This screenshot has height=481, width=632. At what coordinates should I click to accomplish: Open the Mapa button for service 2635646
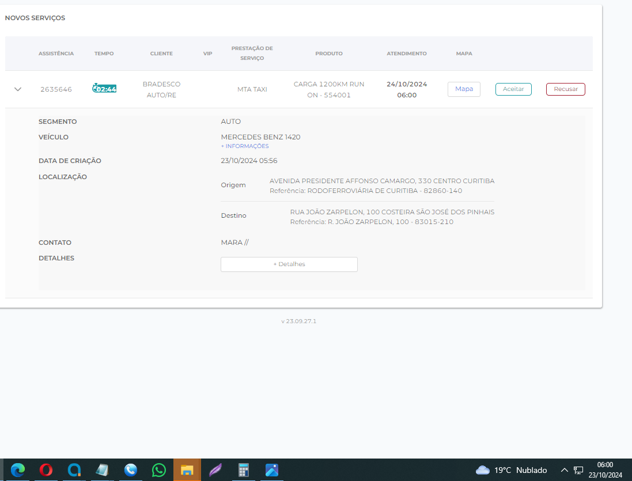point(464,89)
